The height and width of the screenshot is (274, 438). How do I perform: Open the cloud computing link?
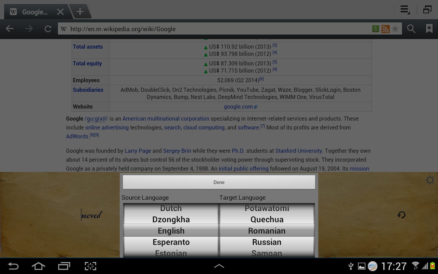(x=204, y=127)
